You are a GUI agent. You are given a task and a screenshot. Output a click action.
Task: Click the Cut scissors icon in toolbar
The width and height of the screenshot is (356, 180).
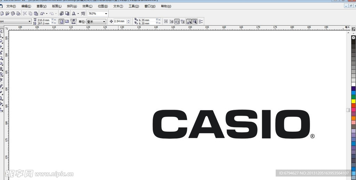coord(25,14)
